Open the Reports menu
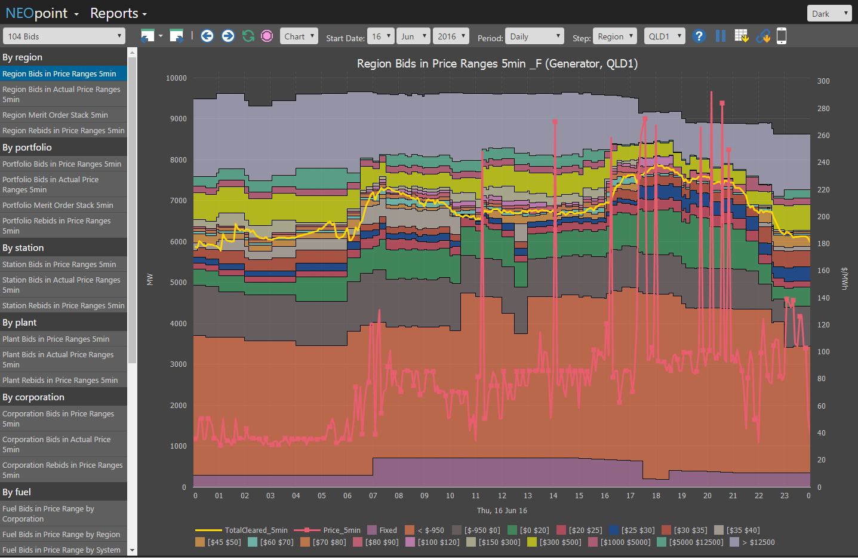Viewport: 858px width, 558px height. pyautogui.click(x=118, y=13)
